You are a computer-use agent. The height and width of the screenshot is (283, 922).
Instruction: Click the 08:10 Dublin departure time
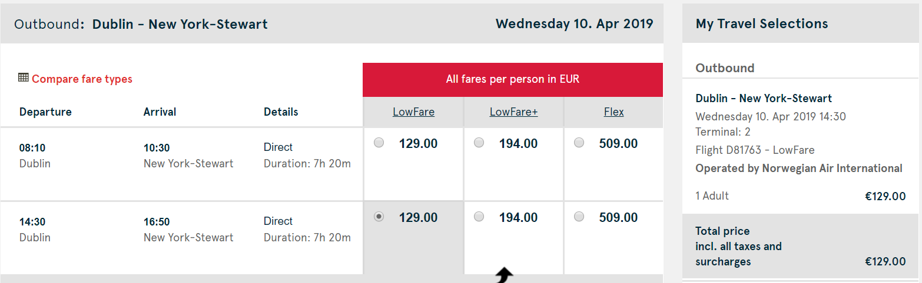point(32,148)
